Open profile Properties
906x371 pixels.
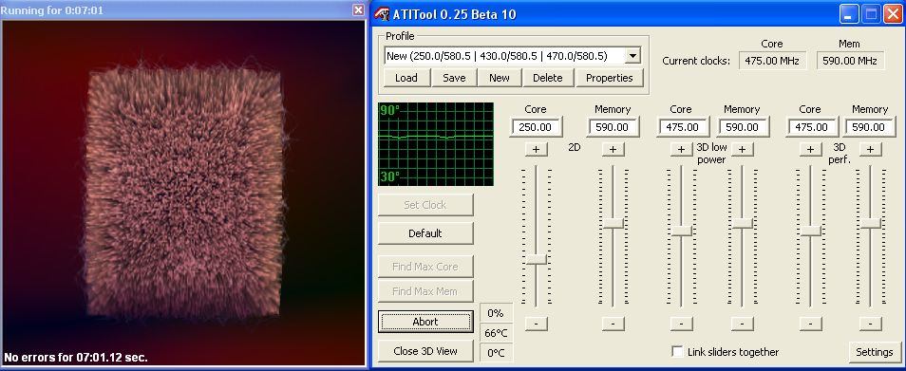(609, 78)
